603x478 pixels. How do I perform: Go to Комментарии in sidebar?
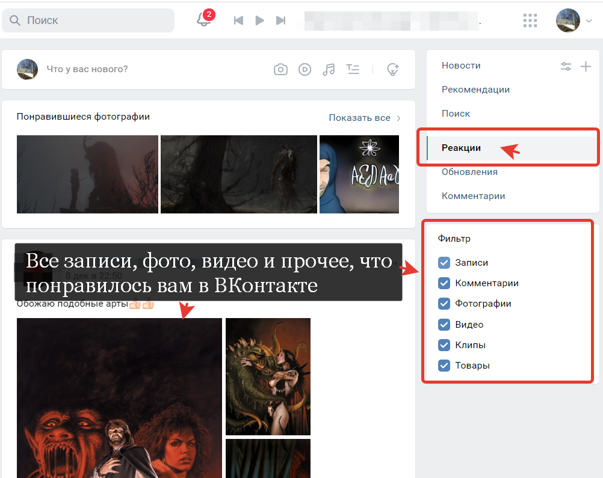473,196
